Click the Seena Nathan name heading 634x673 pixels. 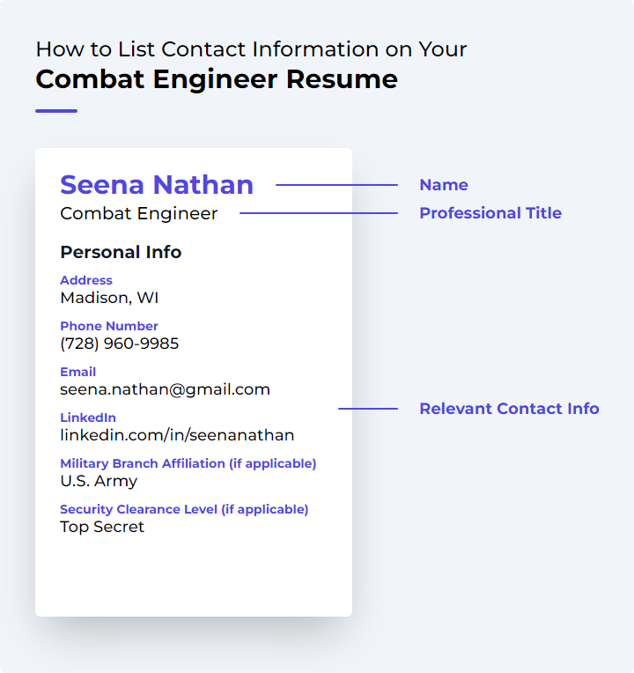point(157,185)
